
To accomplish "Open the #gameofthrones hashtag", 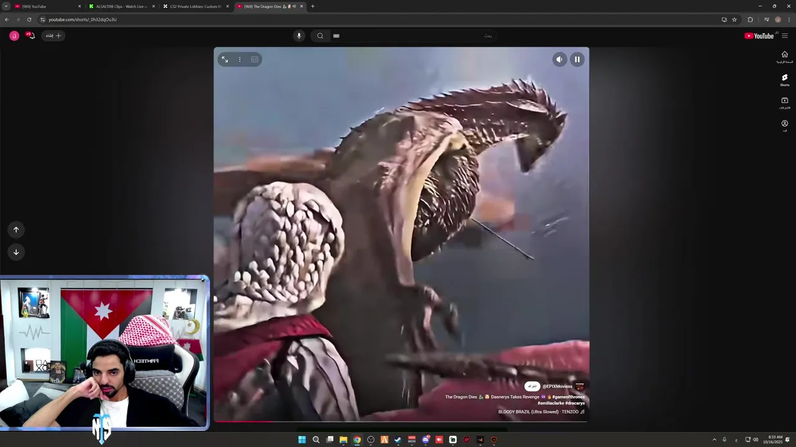I will pos(568,397).
